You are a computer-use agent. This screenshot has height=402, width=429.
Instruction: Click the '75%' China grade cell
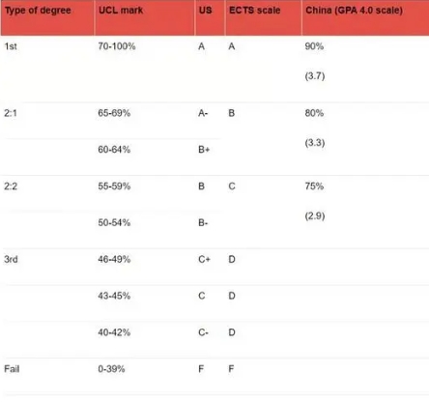(314, 187)
